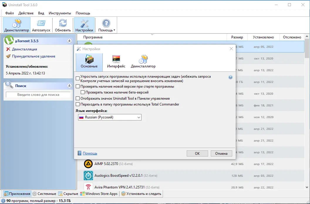Click the Помощь link in settings dialog
The height and width of the screenshot is (204, 310).
(90, 153)
